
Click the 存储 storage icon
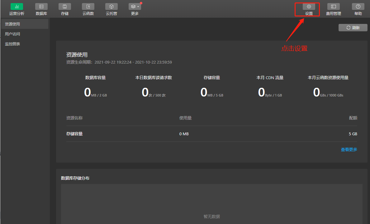pyautogui.click(x=65, y=7)
